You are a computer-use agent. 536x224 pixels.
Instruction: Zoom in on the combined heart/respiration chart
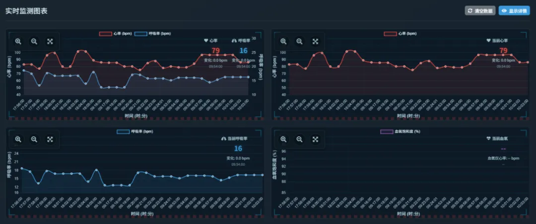tap(18, 42)
